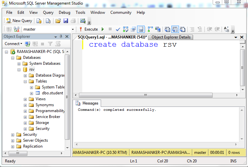The width and height of the screenshot is (248, 167).
Task: Click the Increase indent icon
Action: 217,29
